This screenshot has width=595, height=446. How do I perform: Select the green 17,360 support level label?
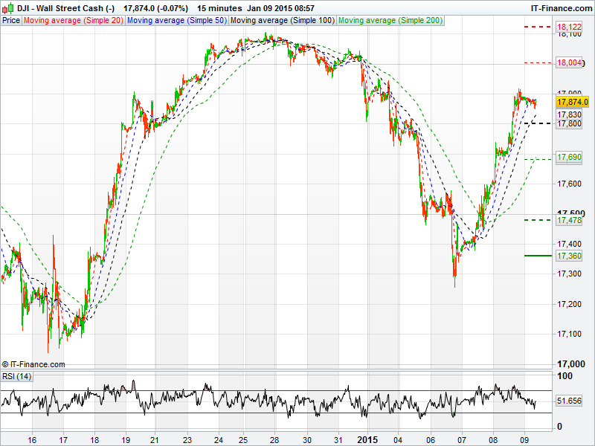click(569, 256)
